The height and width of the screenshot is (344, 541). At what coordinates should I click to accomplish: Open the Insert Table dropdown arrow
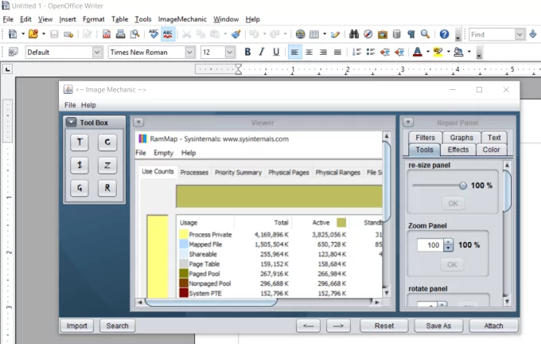tap(325, 34)
